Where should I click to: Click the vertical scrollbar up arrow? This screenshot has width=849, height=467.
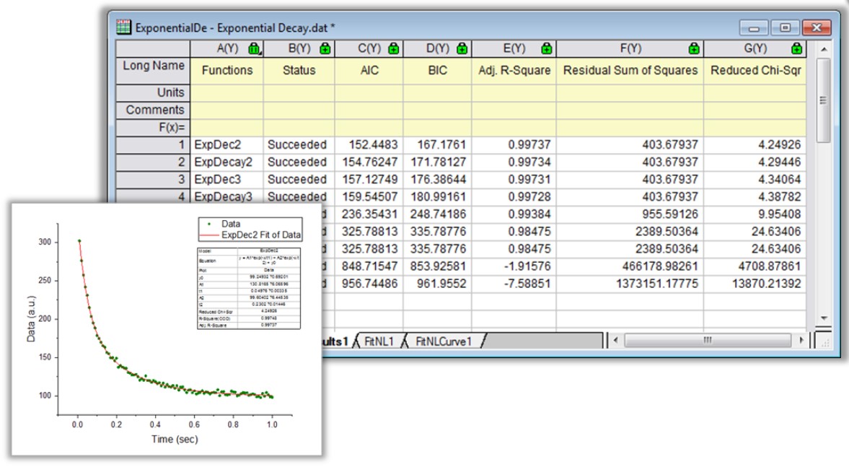[x=824, y=49]
